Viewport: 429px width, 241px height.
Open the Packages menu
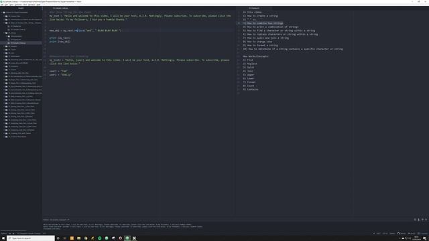(32, 5)
